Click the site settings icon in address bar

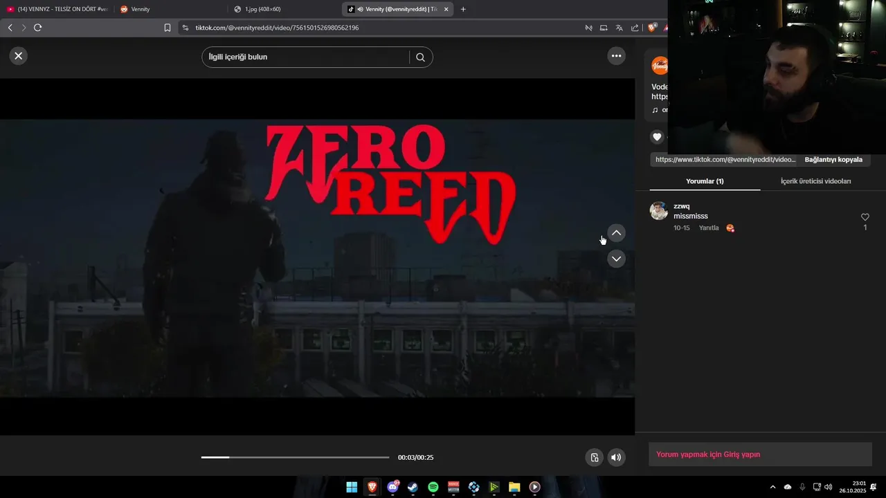coord(186,28)
